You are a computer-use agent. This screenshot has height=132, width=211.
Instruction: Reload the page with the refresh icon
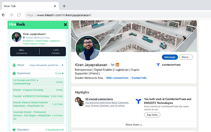tap(19, 15)
